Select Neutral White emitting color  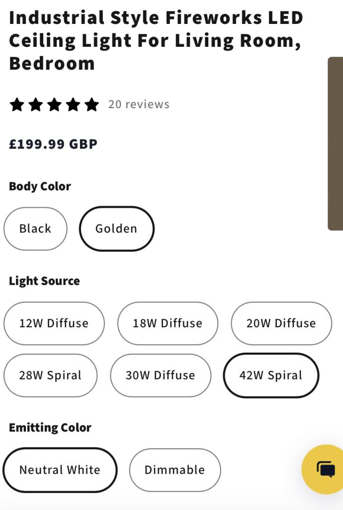tap(60, 470)
